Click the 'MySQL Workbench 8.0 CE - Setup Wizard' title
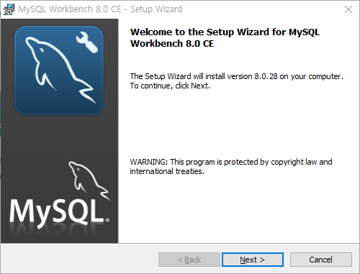This screenshot has height=274, width=360. pos(100,9)
